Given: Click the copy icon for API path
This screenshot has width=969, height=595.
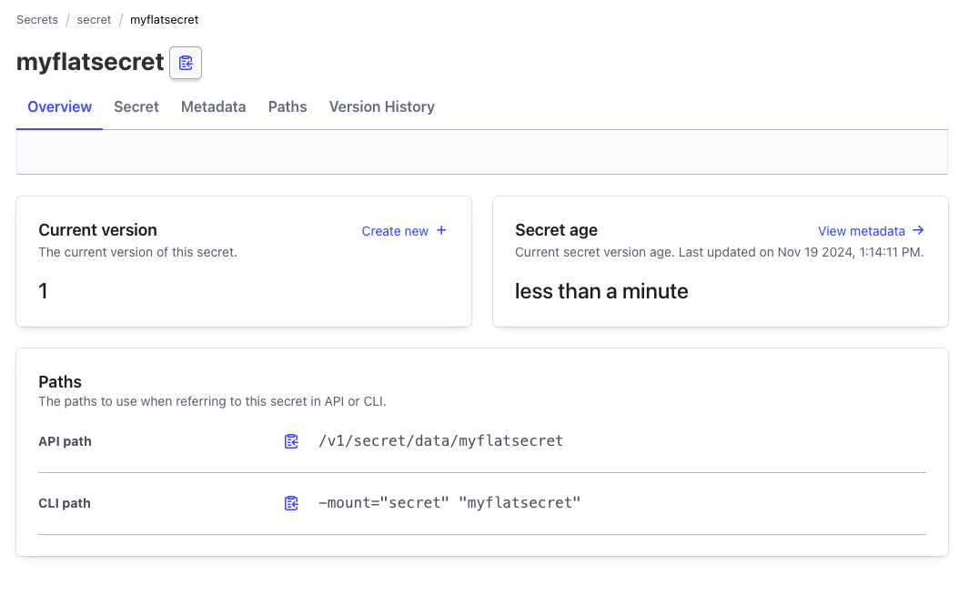Looking at the screenshot, I should click(291, 441).
